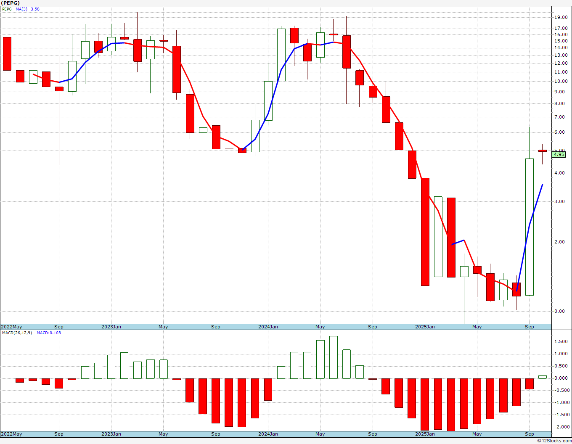Viewport: 572px width, 444px height.
Task: Select the 0.000 MACD axis label
Action: 562,378
